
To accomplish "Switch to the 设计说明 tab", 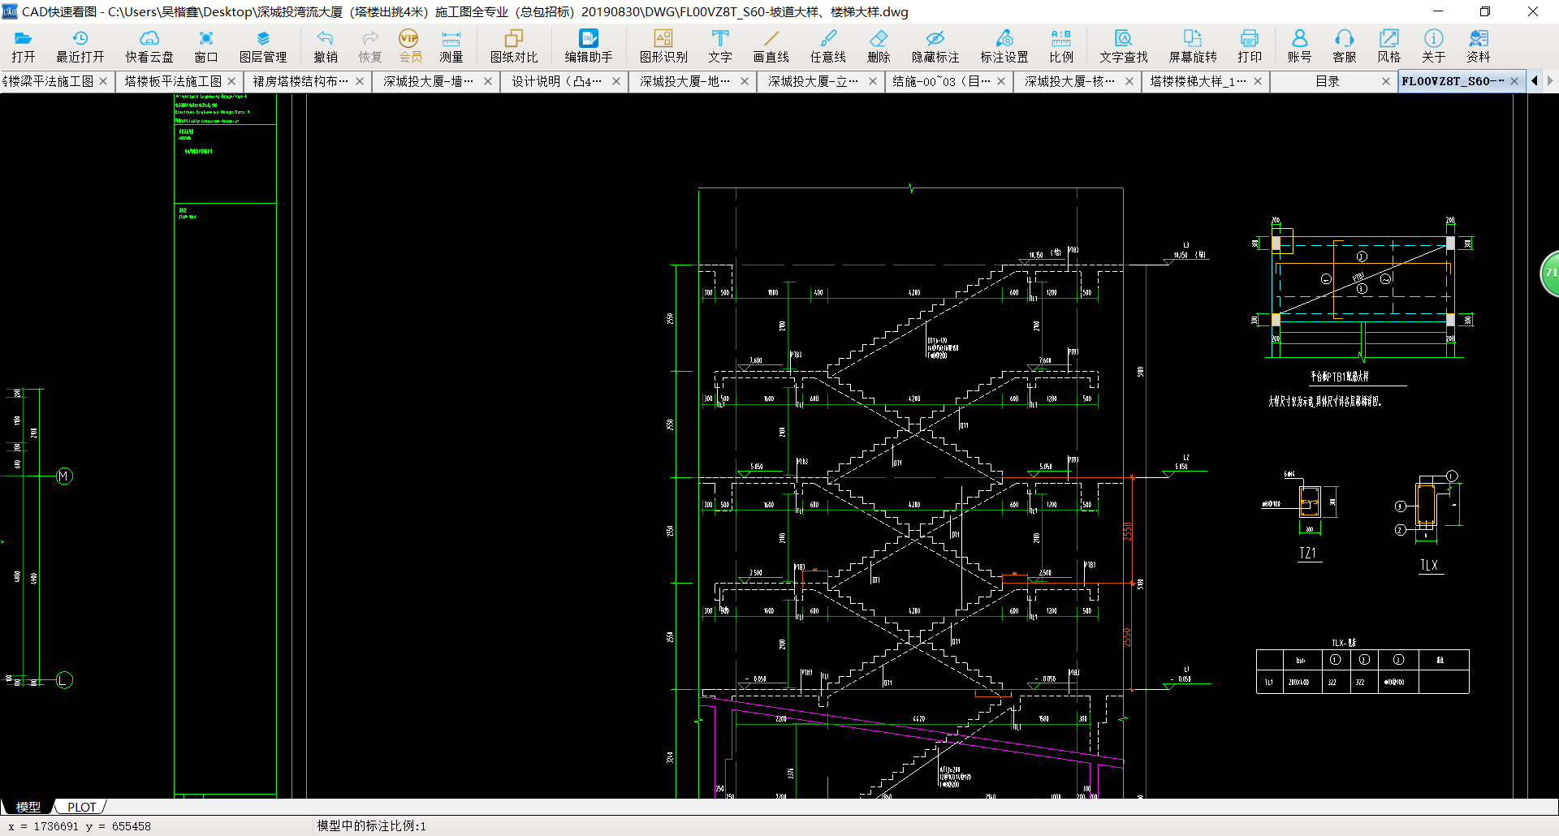I will click(x=557, y=81).
